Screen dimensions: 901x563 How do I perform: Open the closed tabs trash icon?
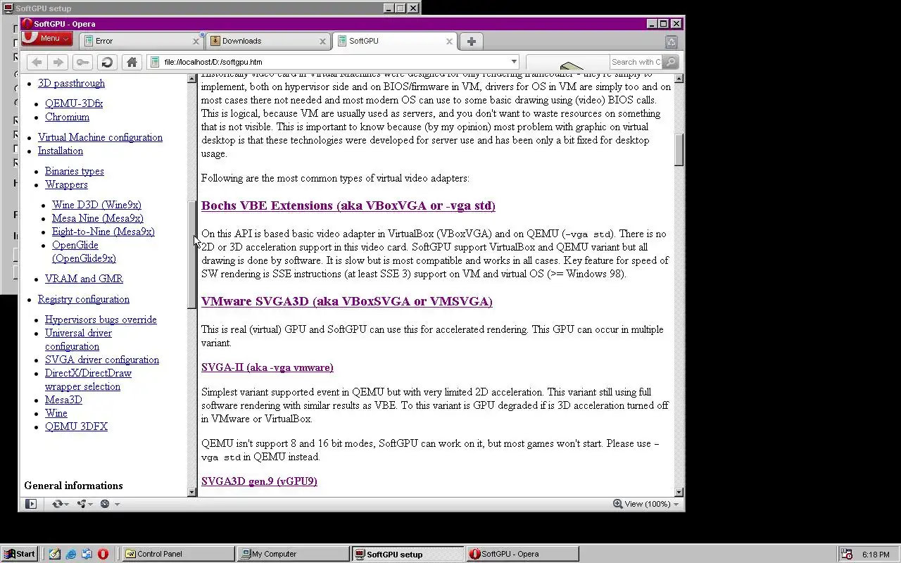pyautogui.click(x=671, y=42)
